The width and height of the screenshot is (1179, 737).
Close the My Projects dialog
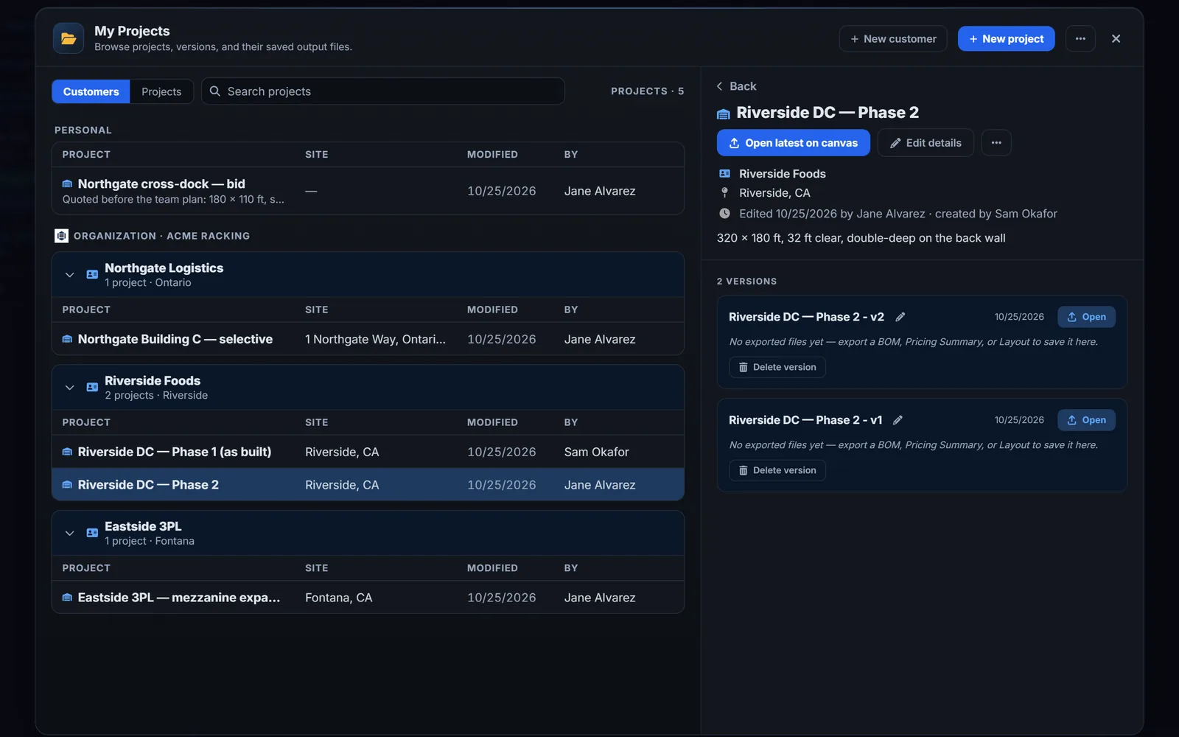[1116, 38]
